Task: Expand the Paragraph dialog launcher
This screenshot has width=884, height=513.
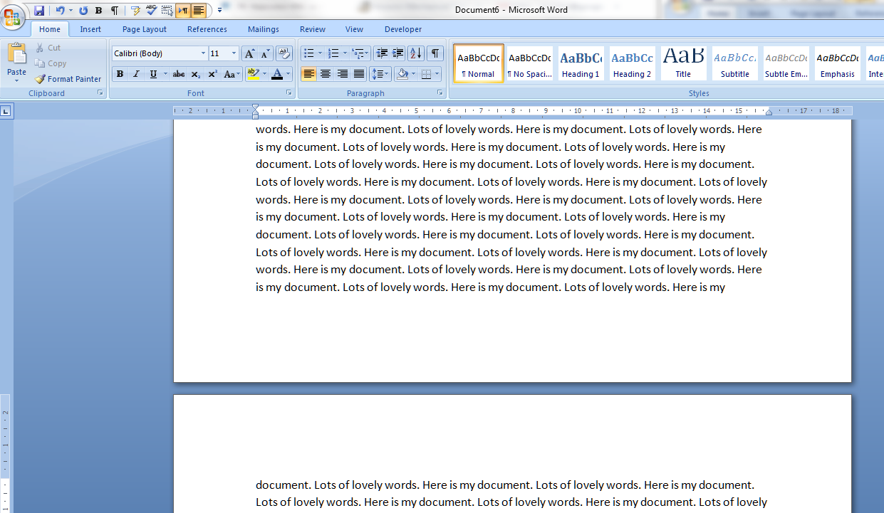Action: point(440,93)
